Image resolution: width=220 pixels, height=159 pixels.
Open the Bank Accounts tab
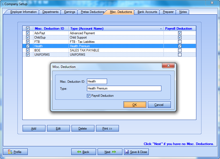pyautogui.click(x=147, y=12)
